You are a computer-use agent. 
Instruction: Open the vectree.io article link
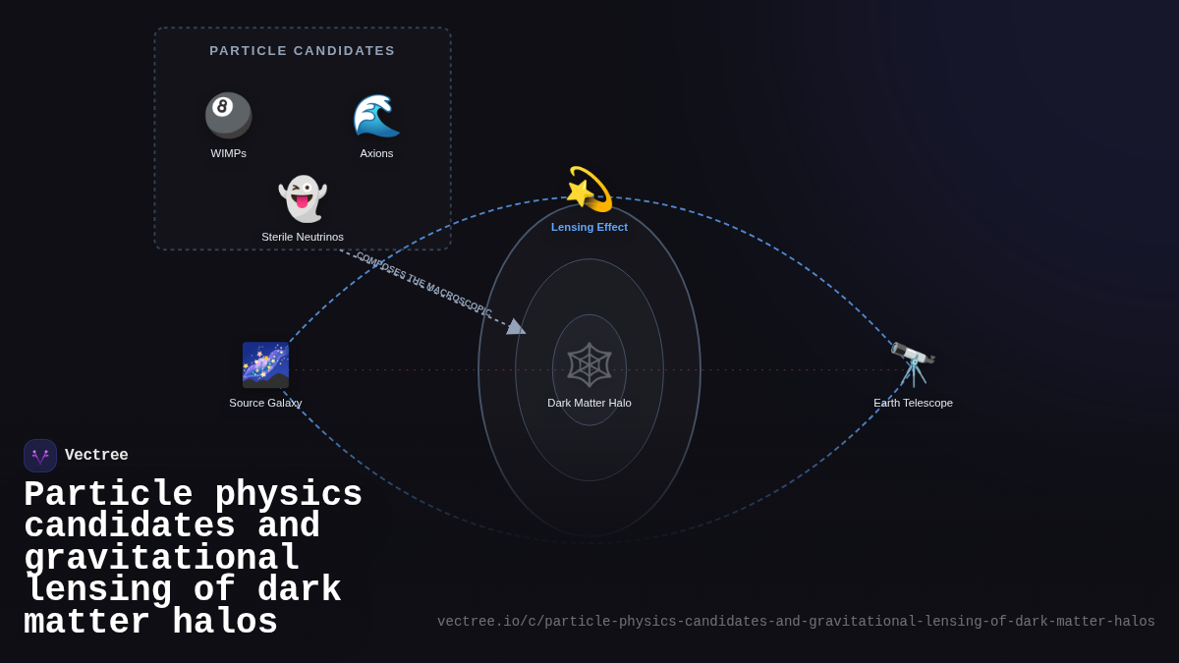click(796, 621)
